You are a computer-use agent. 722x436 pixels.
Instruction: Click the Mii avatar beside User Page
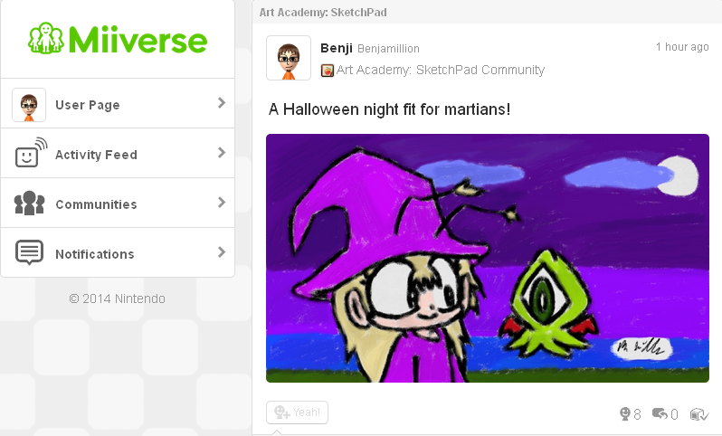click(29, 105)
